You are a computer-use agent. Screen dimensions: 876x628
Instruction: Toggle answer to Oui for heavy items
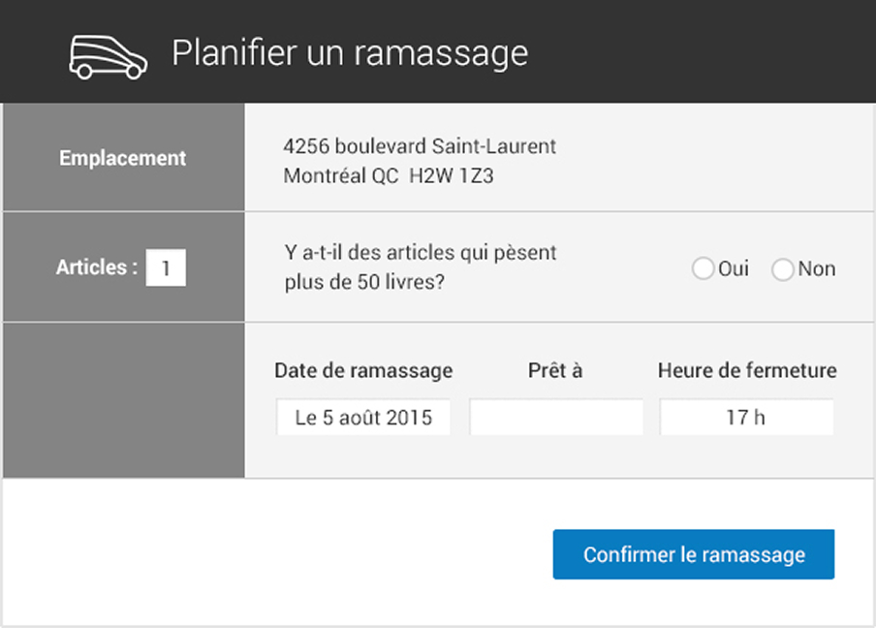tap(704, 268)
